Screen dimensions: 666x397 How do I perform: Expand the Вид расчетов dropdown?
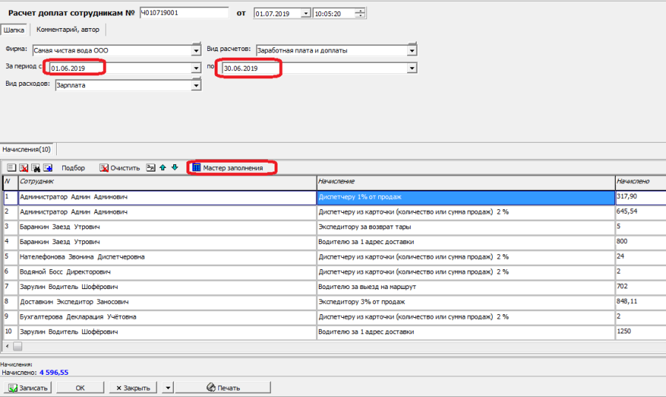pos(412,51)
